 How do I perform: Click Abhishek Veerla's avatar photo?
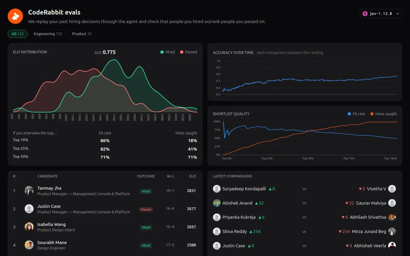pyautogui.click(x=392, y=246)
